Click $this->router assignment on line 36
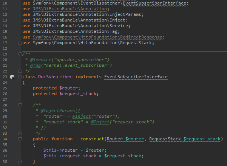 click(75, 150)
